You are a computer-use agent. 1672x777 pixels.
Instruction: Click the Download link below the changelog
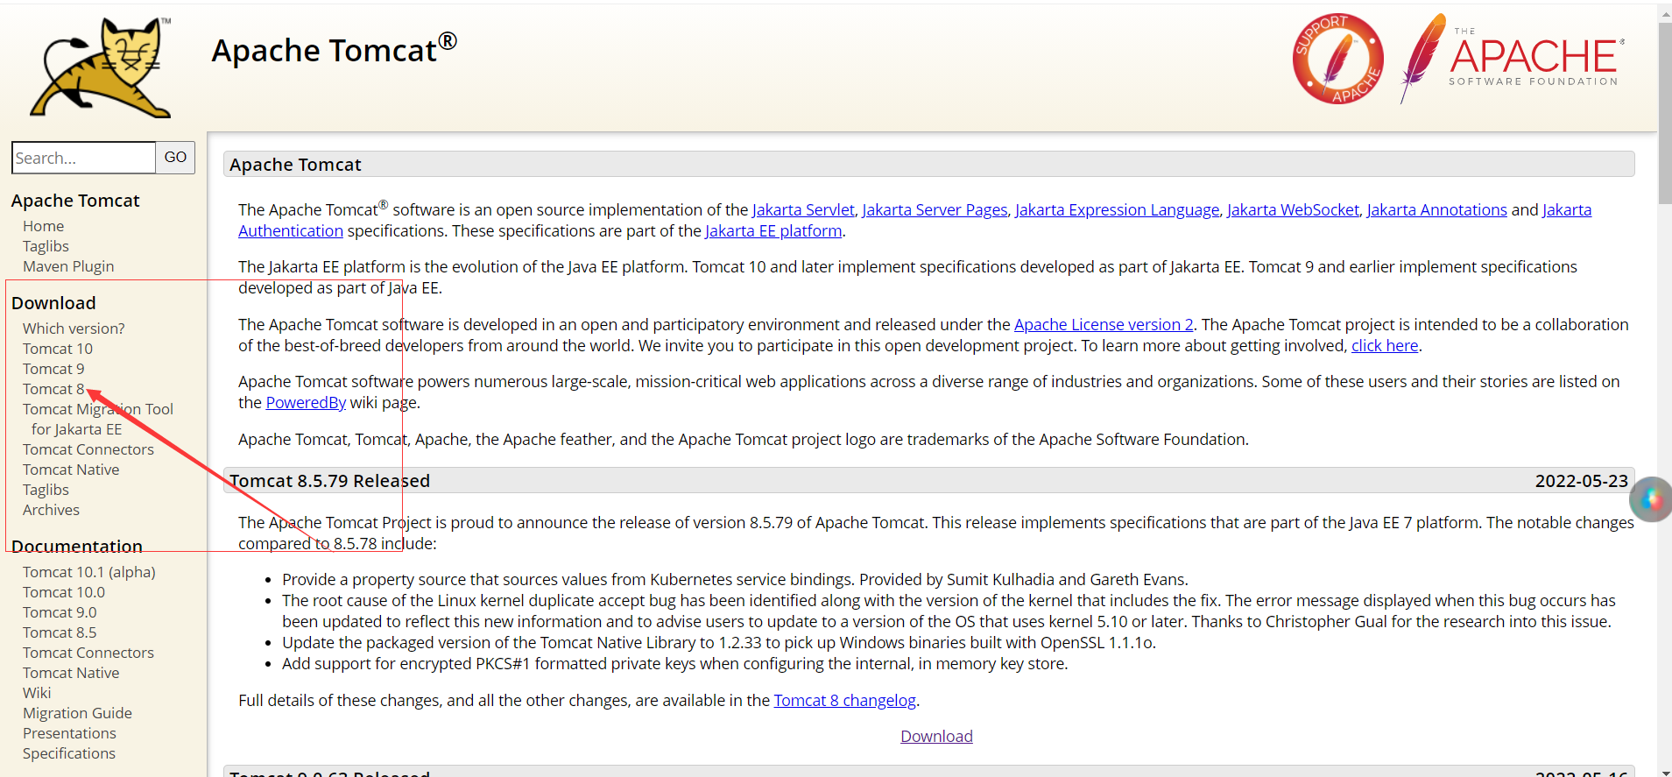tap(936, 736)
